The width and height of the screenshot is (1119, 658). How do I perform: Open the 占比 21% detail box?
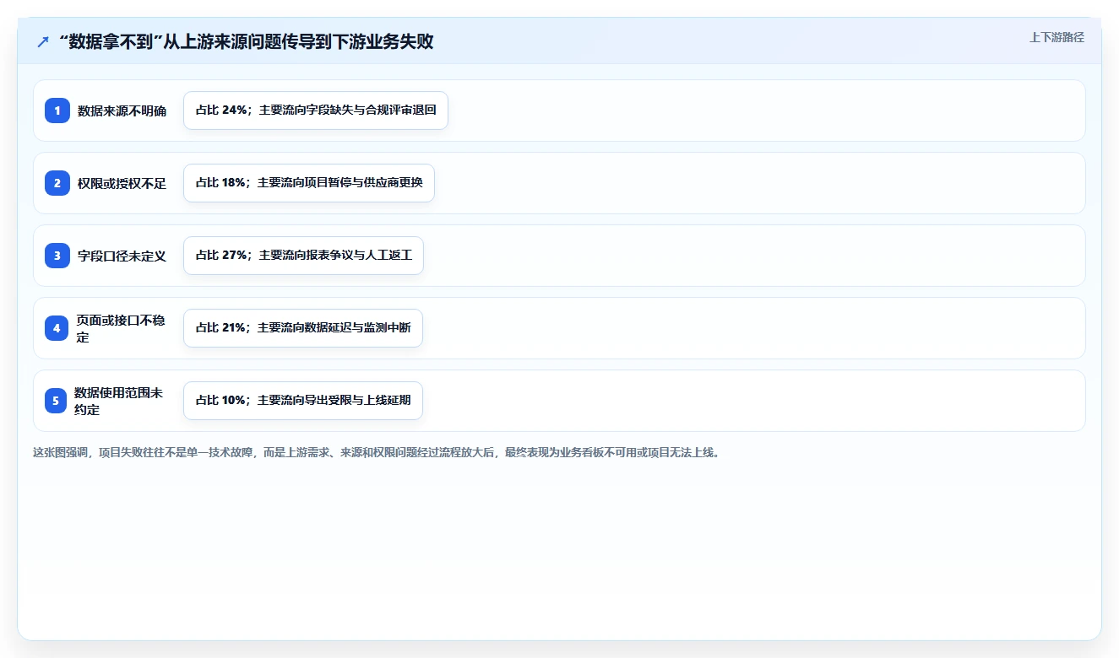303,328
